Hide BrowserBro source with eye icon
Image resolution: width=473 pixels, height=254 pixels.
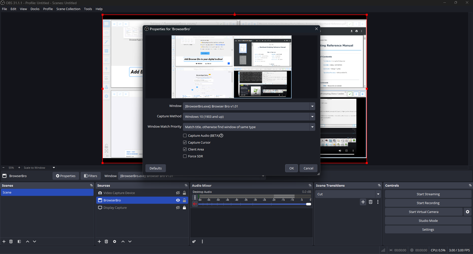tap(178, 200)
